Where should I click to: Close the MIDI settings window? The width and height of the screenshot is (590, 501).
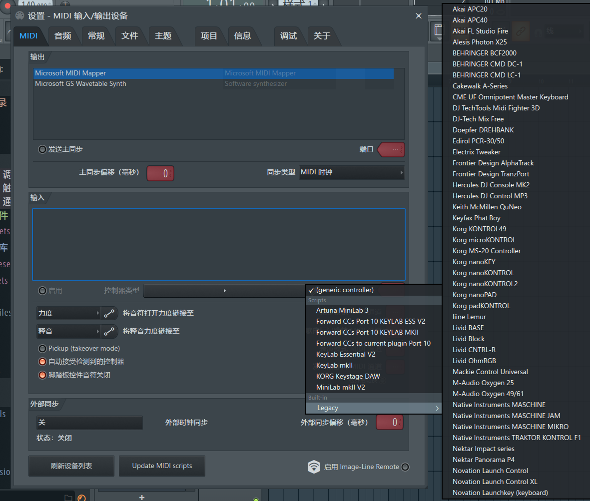click(419, 16)
